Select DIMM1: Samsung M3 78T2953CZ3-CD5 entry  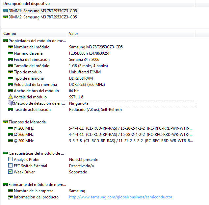pyautogui.click(x=43, y=11)
